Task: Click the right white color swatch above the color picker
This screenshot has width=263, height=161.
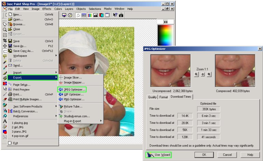Action: point(171,22)
